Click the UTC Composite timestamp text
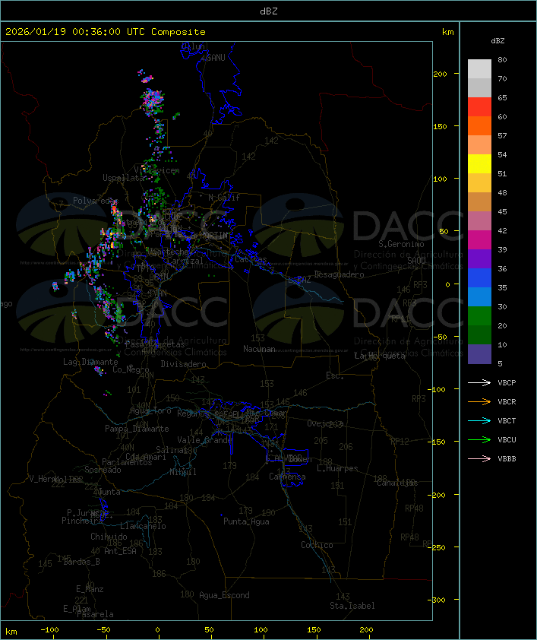This screenshot has height=640, width=537. 106,32
